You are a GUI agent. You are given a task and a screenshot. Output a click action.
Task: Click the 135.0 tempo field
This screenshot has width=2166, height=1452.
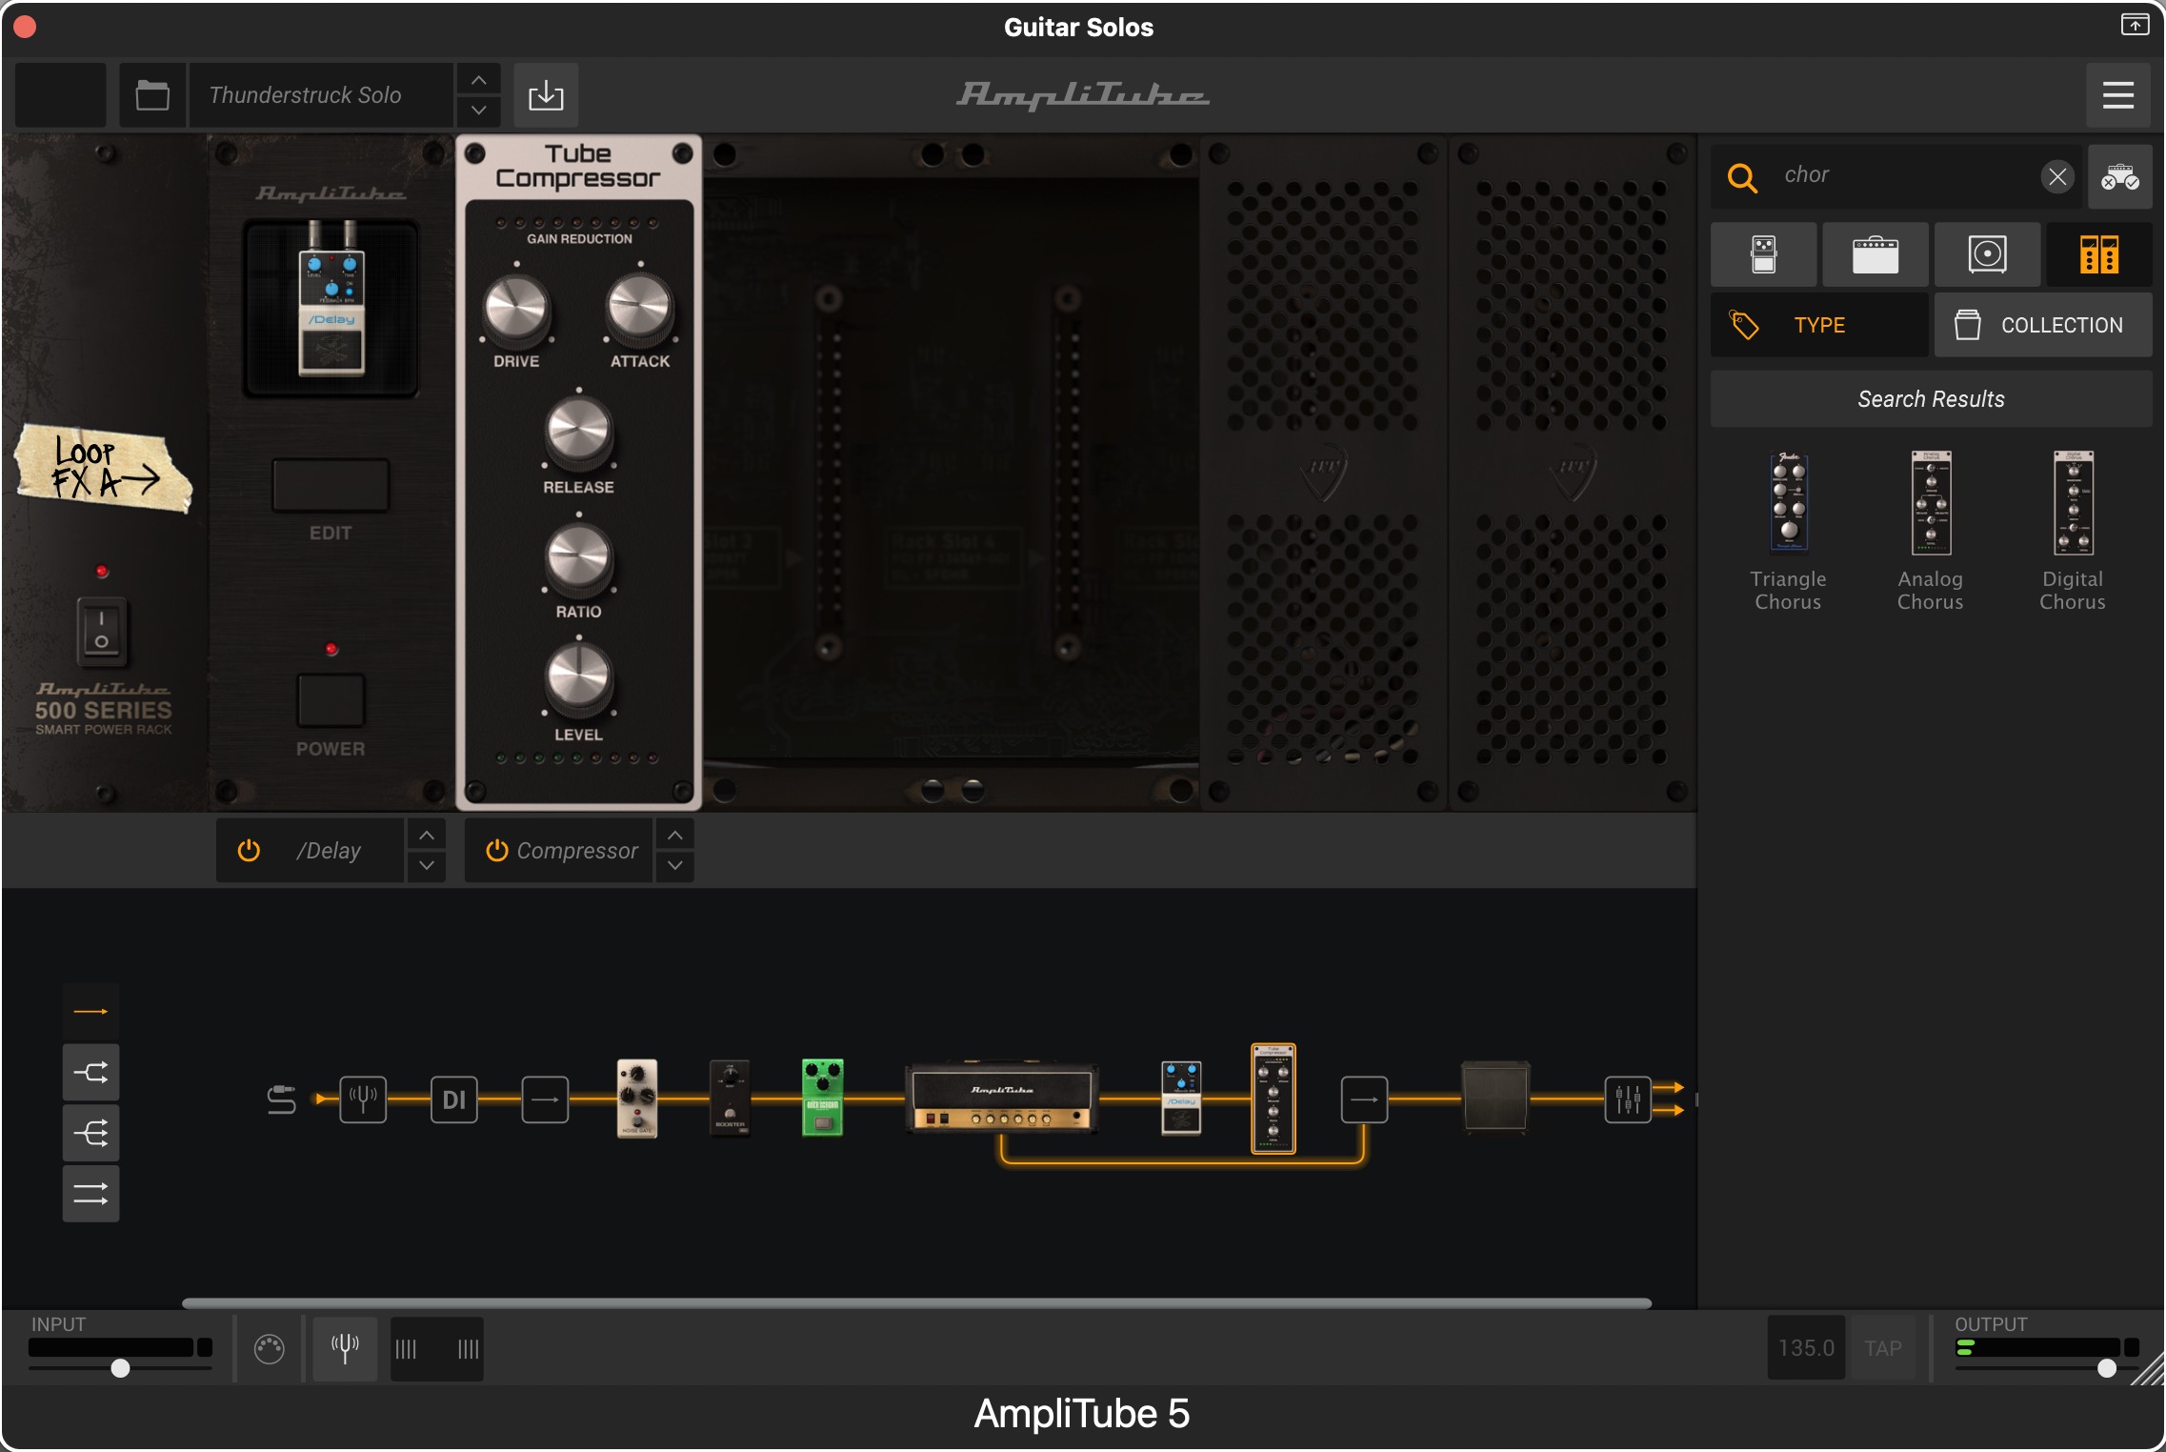click(x=1806, y=1348)
